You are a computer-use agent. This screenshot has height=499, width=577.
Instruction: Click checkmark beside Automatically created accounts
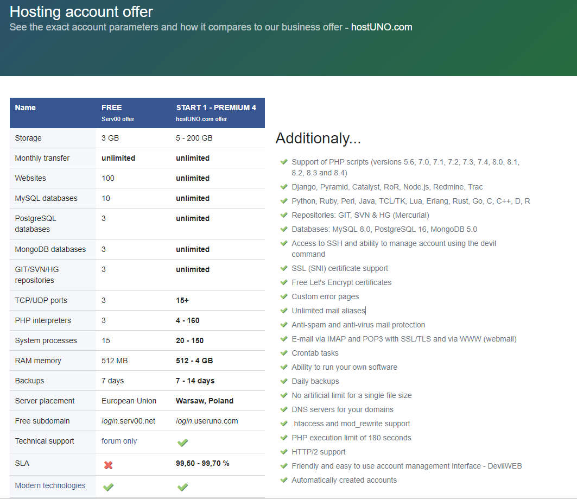tap(284, 480)
